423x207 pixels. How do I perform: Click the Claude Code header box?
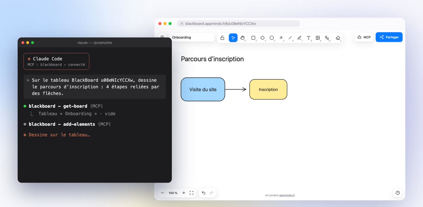[56, 61]
